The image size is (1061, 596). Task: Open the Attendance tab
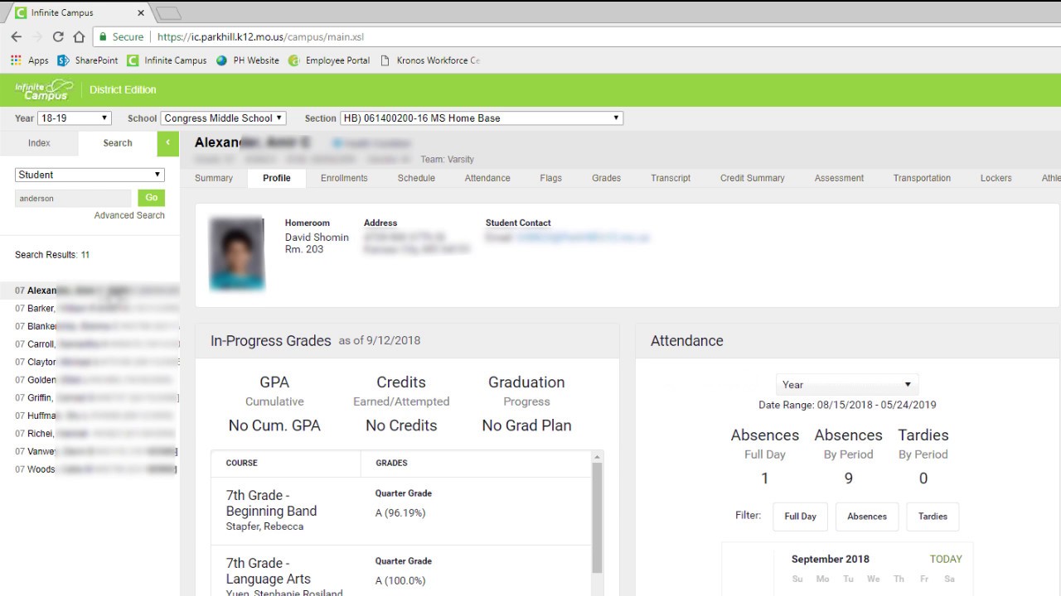click(x=487, y=178)
